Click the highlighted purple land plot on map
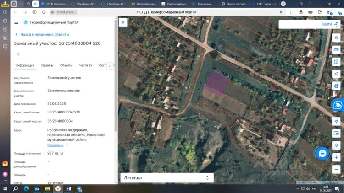 click(x=217, y=83)
